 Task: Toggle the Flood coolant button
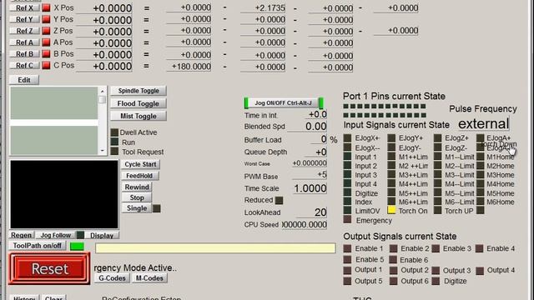pyautogui.click(x=139, y=103)
